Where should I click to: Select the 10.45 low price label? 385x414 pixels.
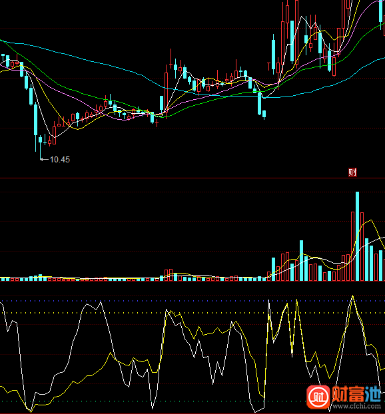(60, 160)
